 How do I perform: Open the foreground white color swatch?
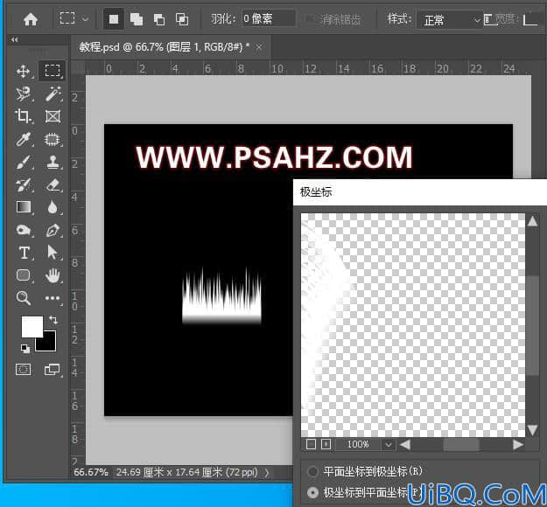click(x=32, y=327)
